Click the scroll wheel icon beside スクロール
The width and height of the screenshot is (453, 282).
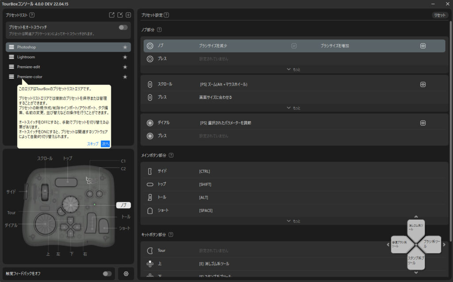click(x=150, y=84)
